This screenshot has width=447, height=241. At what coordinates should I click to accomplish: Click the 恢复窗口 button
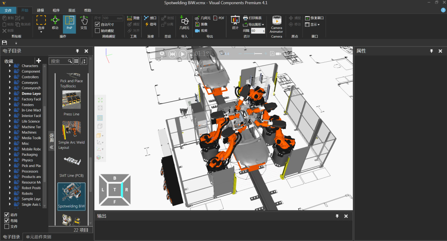pos(315,18)
